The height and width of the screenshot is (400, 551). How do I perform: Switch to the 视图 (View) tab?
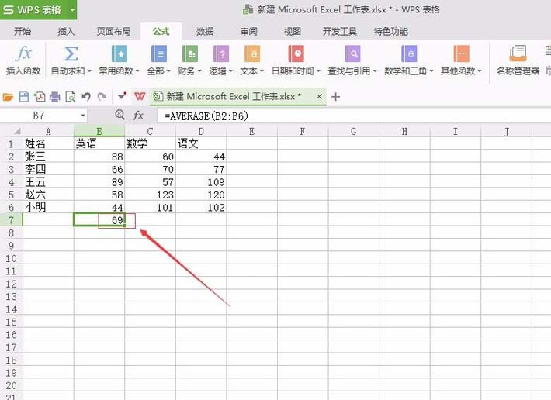pyautogui.click(x=293, y=32)
